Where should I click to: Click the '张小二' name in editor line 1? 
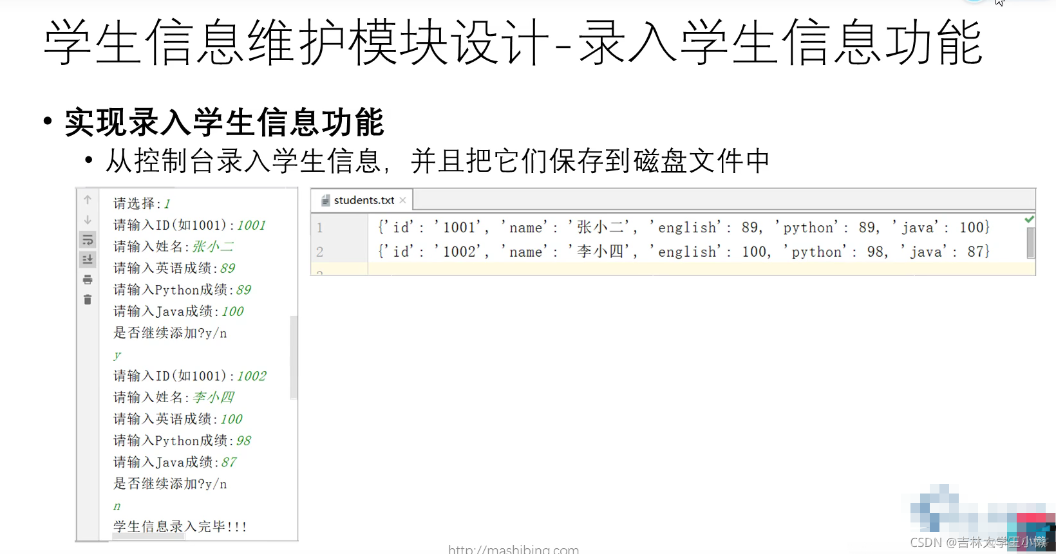(x=600, y=227)
